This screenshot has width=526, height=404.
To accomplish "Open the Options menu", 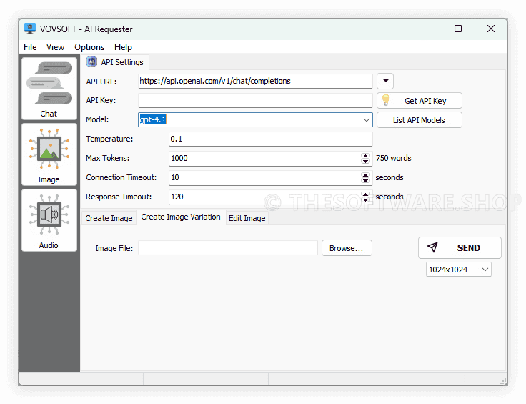I will (89, 47).
